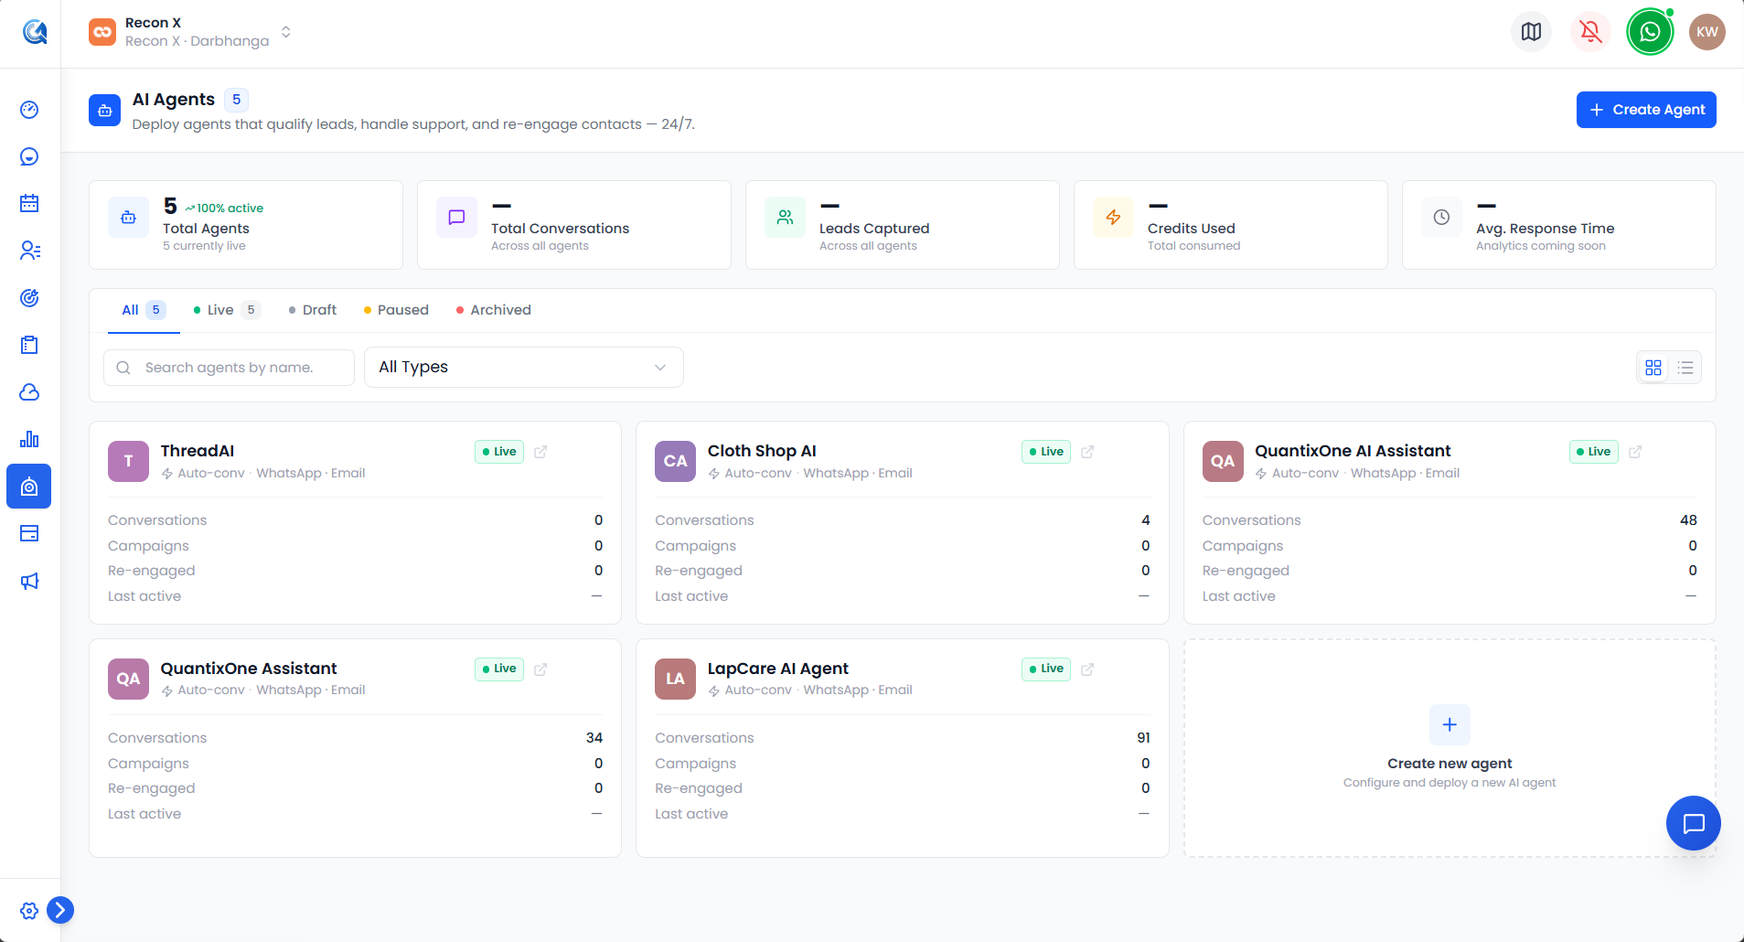Viewport: 1744px width, 942px height.
Task: Open the megaphone campaigns sidebar icon
Action: coord(29,581)
